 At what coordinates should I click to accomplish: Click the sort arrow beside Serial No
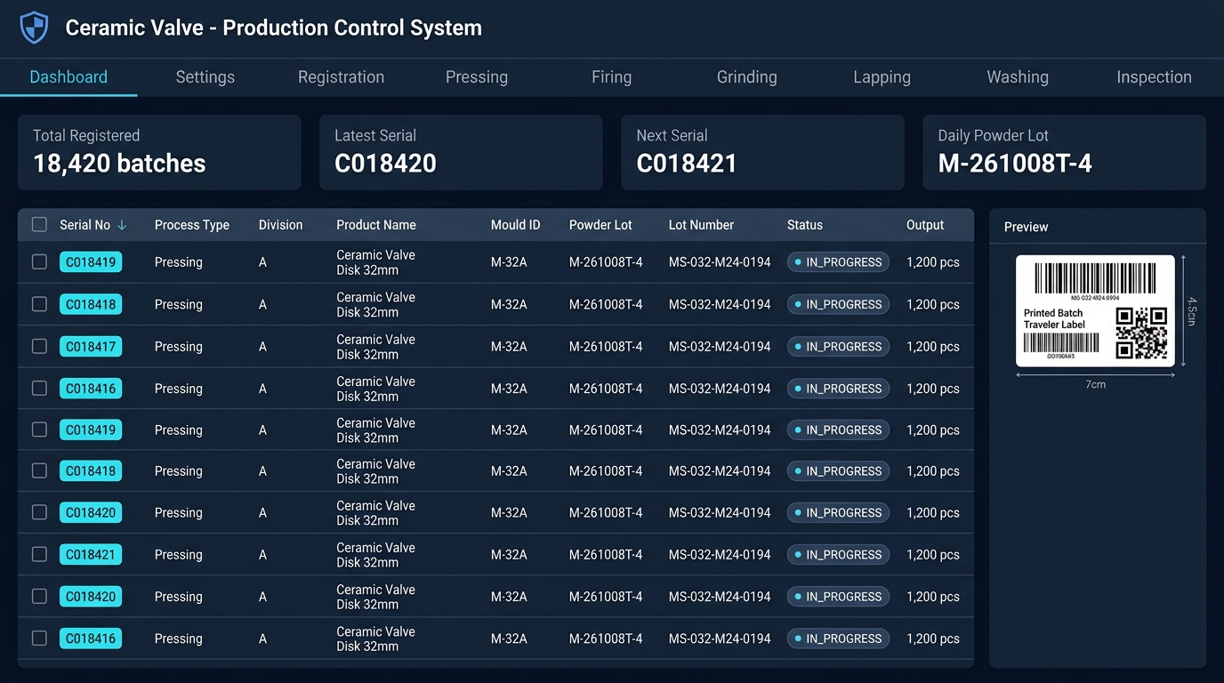122,225
